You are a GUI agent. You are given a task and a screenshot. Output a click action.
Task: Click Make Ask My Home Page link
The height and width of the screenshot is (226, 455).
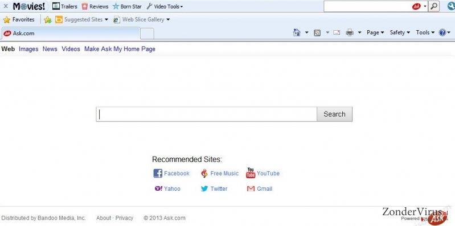(120, 49)
